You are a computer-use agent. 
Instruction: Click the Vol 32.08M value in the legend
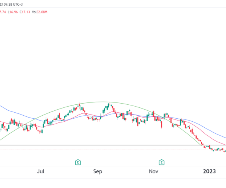click(x=40, y=12)
